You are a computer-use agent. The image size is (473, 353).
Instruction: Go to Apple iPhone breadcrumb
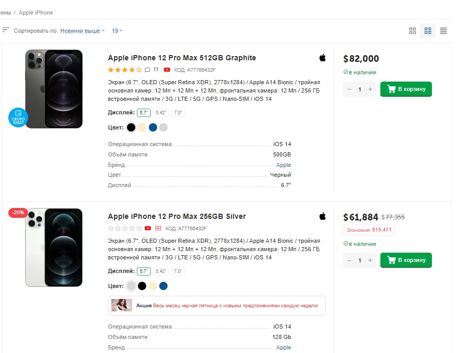pyautogui.click(x=36, y=12)
